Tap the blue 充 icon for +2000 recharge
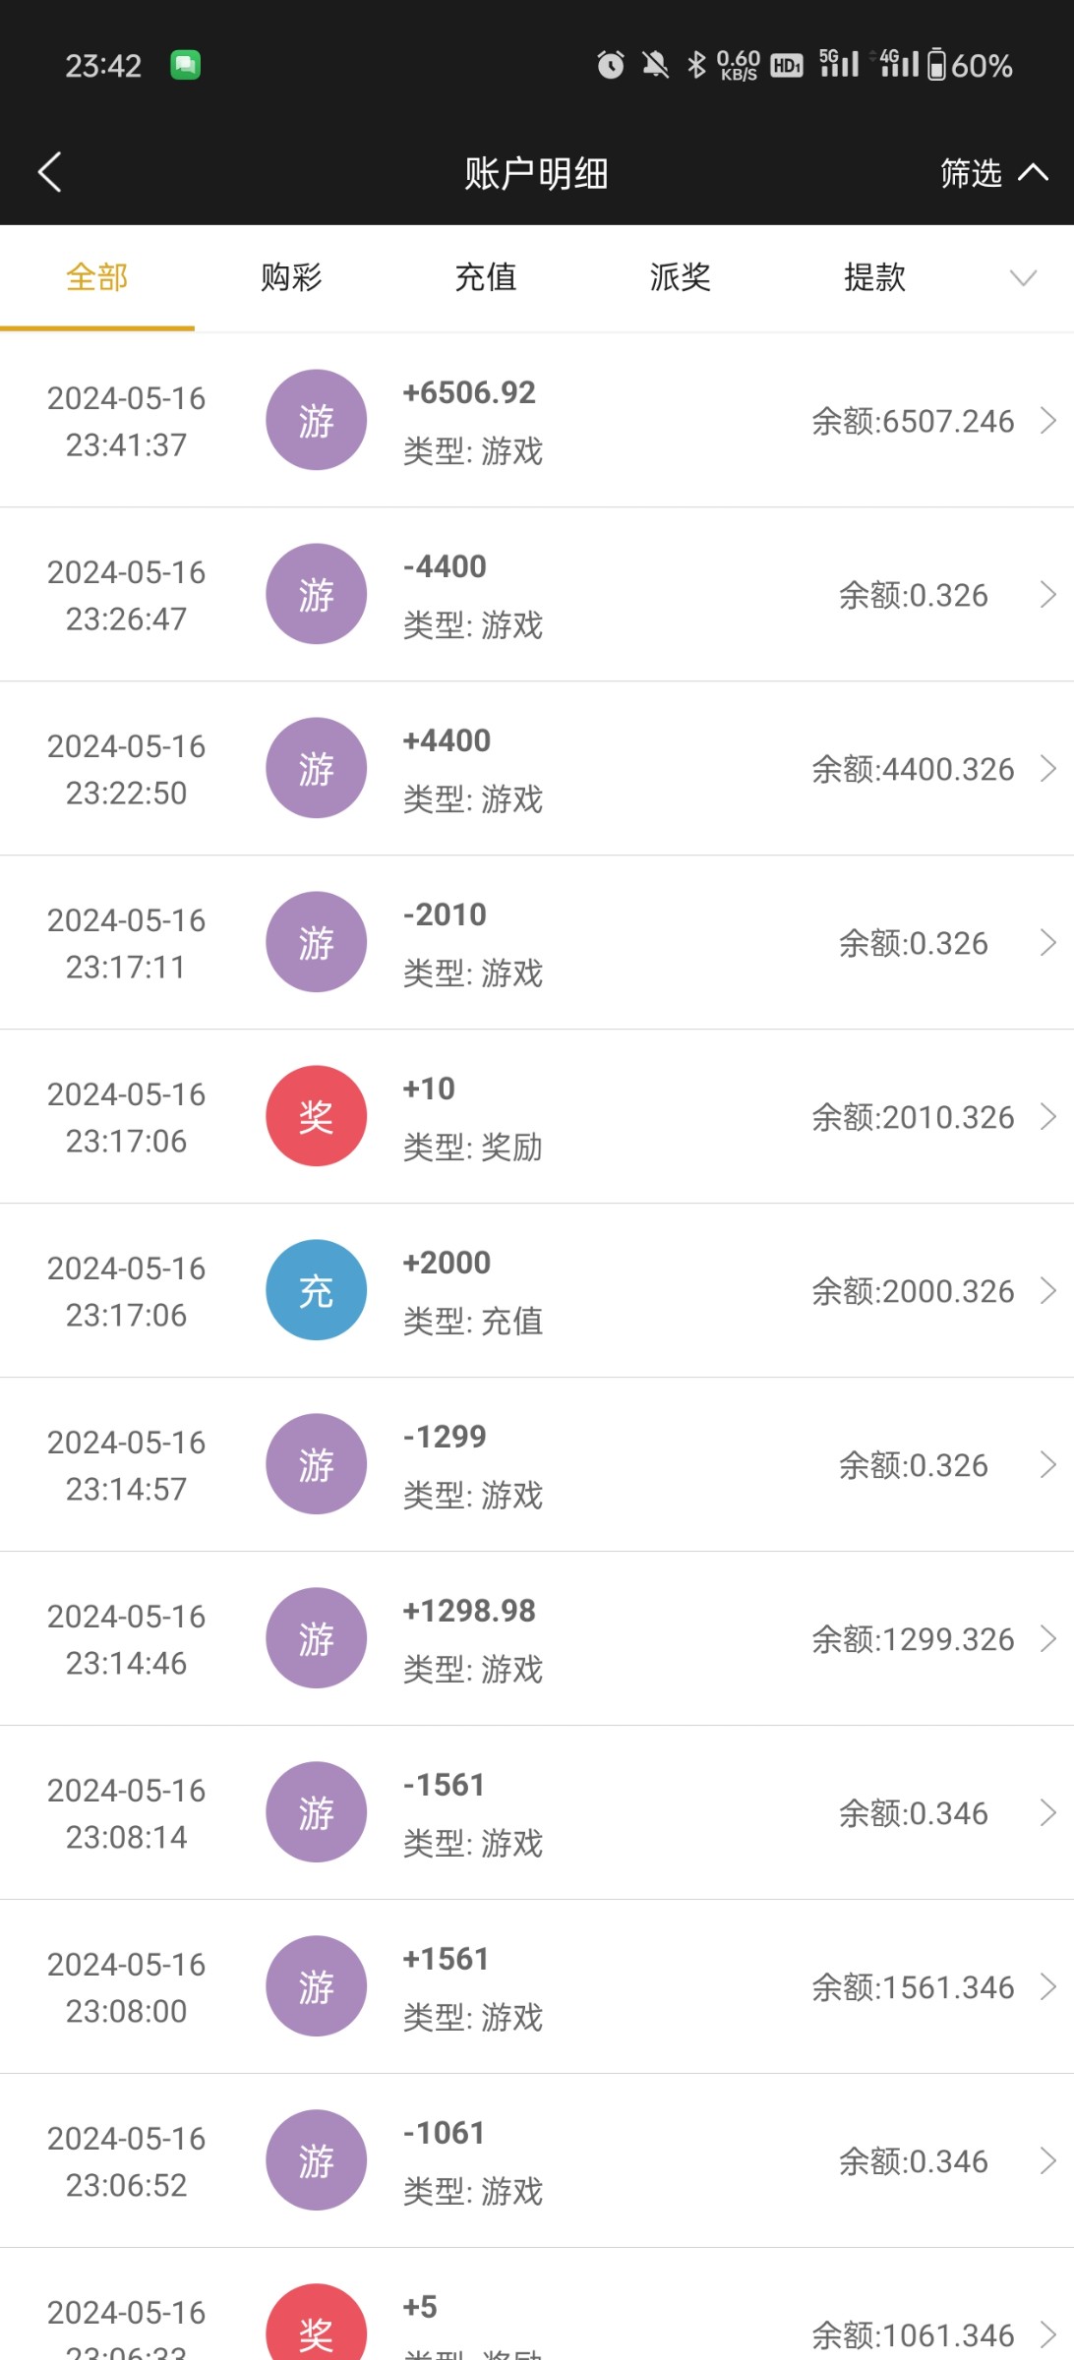This screenshot has height=2360, width=1074. pos(316,1290)
